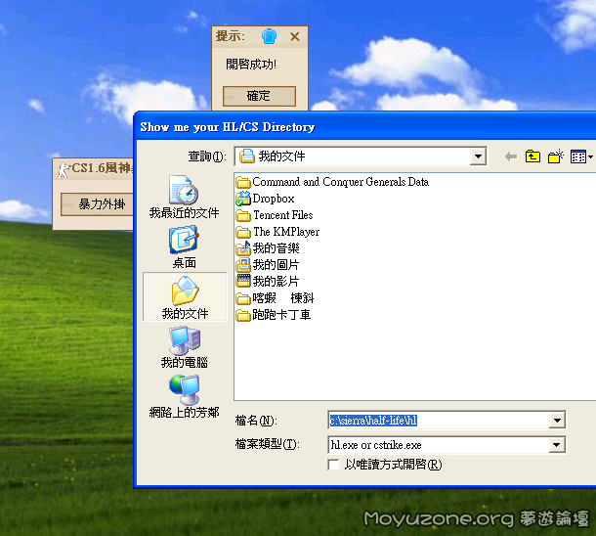Image resolution: width=596 pixels, height=536 pixels.
Task: Click 'Show me your HL/CS Directory' title bar
Action: 366,127
